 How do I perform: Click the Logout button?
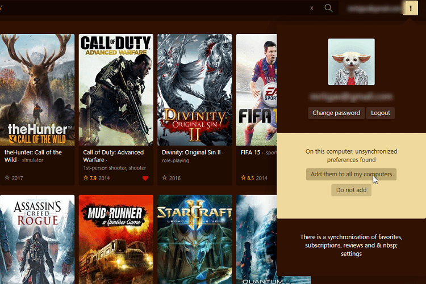point(381,113)
